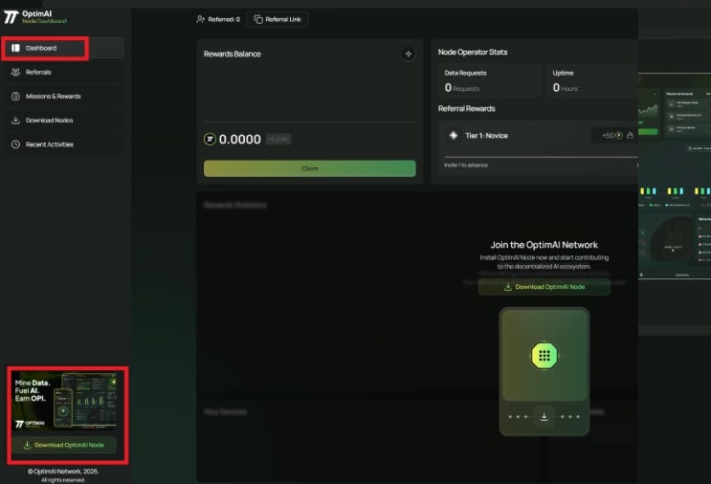Click 'Tier 1: Novice' text
This screenshot has height=484, width=711.
point(486,136)
